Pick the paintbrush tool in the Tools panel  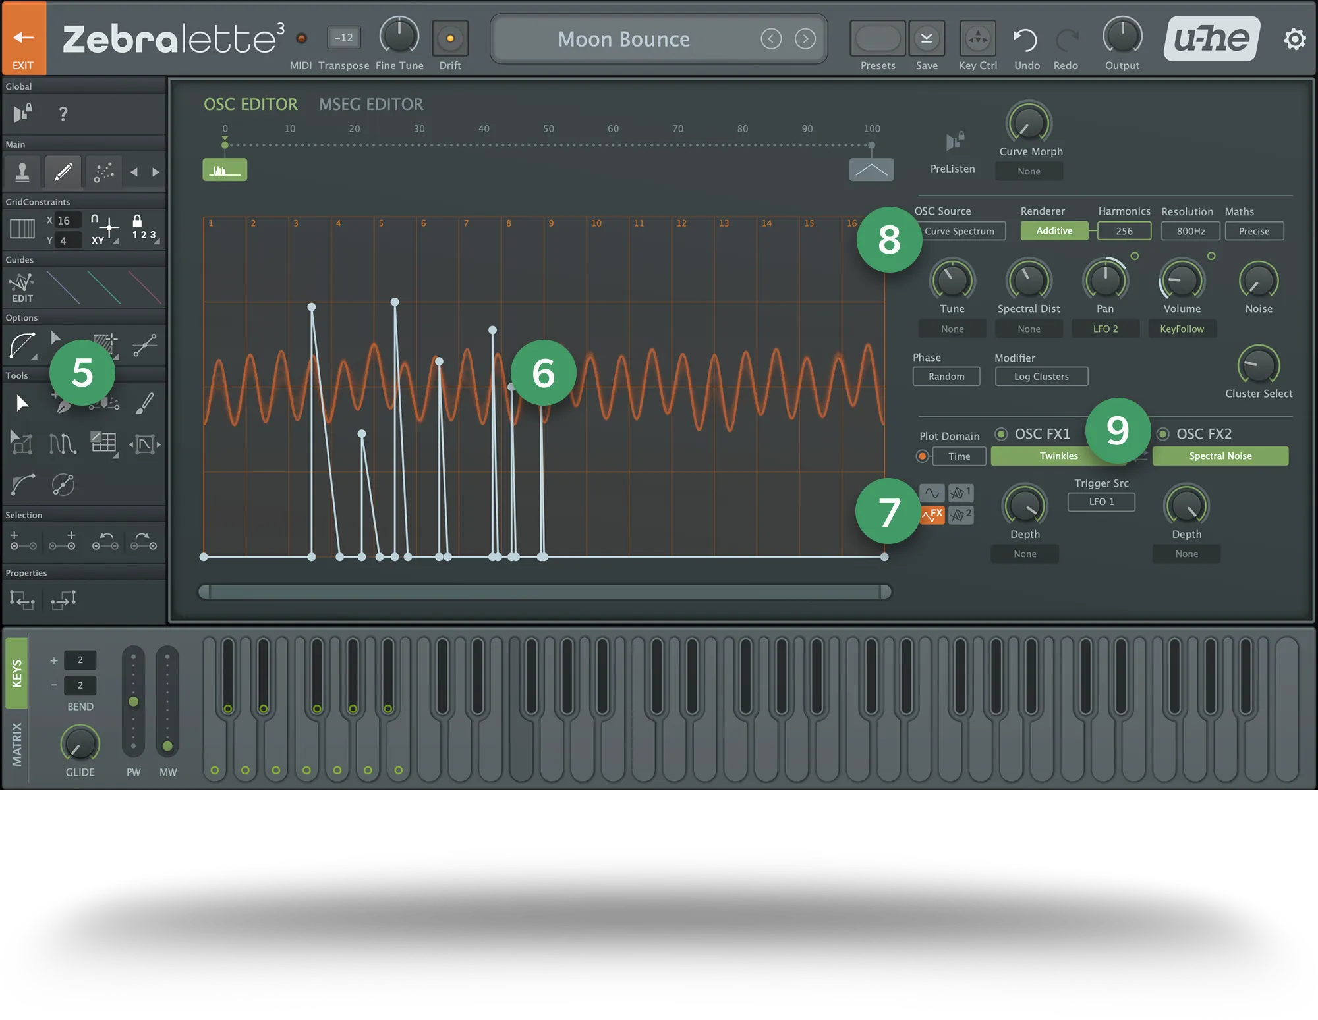point(144,403)
